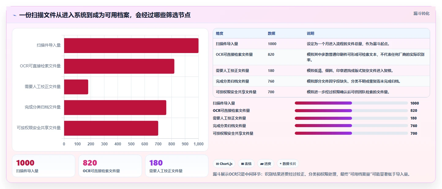Click the 扫描件导入量 progress bar
This screenshot has width=442, height=189.
(x=351, y=103)
